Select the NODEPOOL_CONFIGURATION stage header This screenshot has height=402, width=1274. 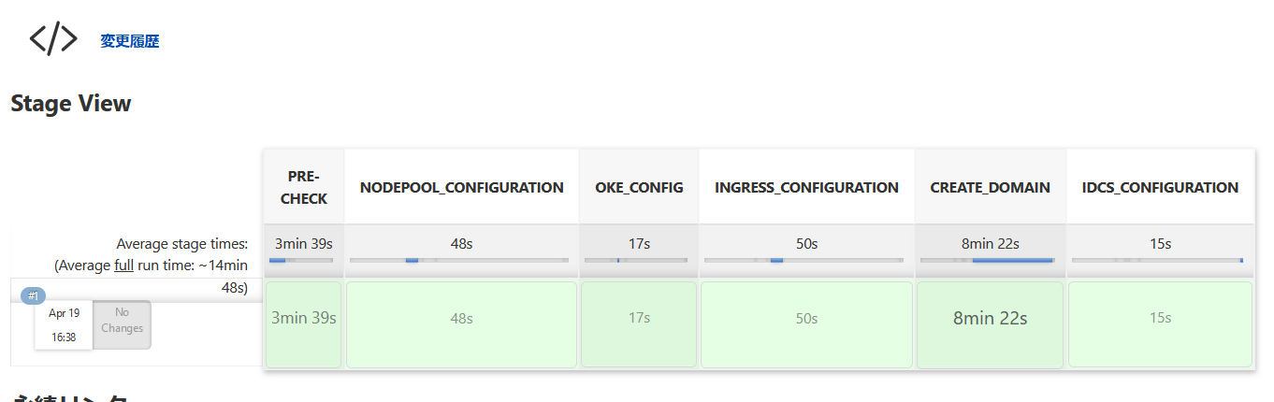[x=462, y=187]
